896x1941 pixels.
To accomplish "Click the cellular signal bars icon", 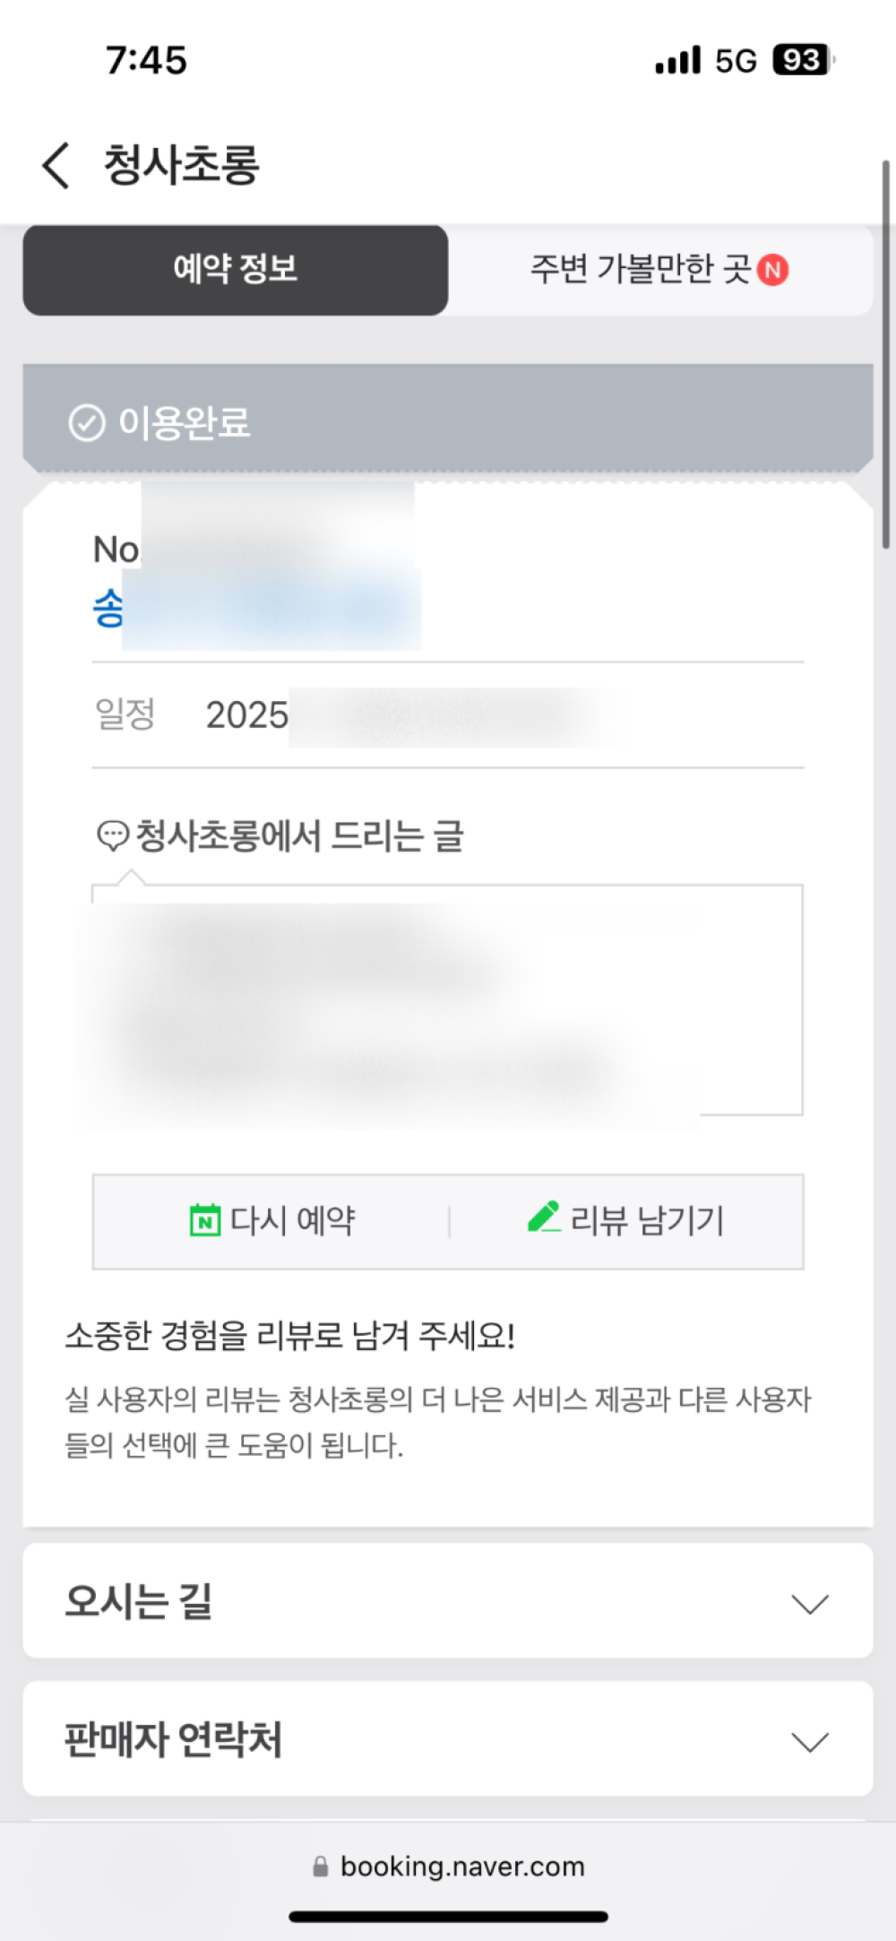I will pyautogui.click(x=677, y=61).
